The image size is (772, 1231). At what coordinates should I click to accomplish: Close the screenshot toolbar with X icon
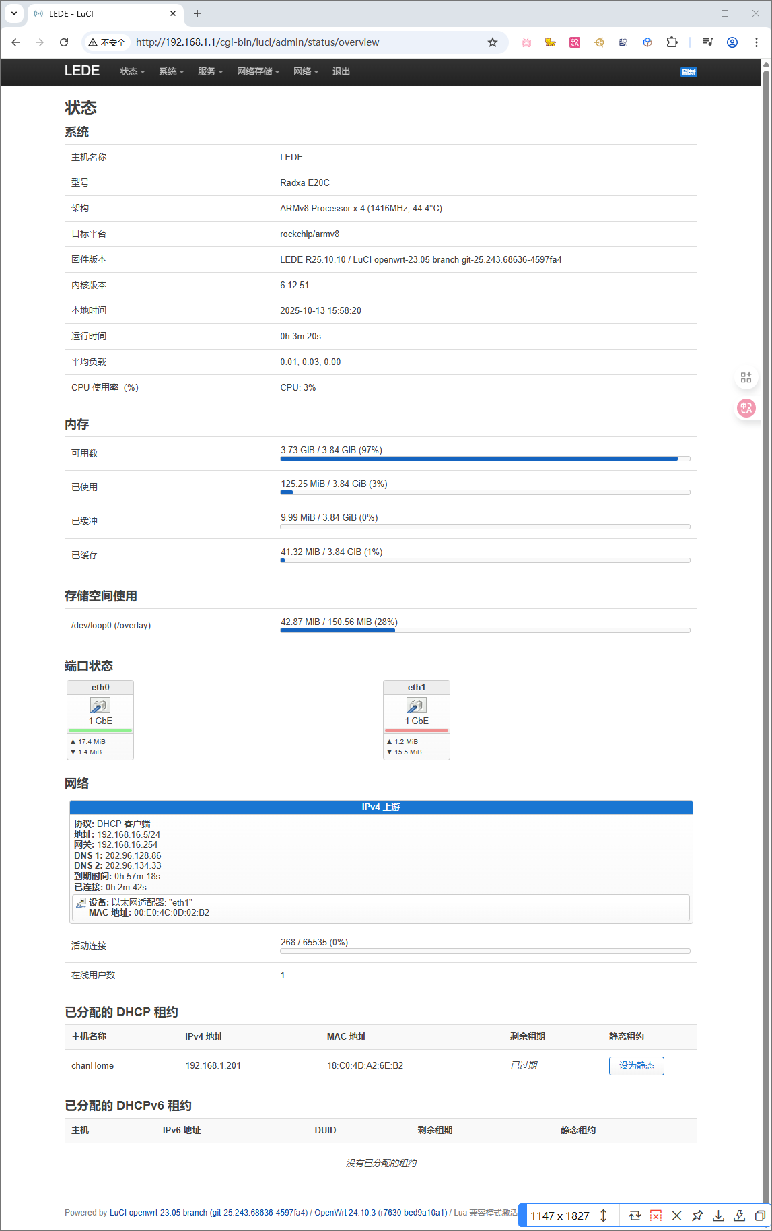676,1216
